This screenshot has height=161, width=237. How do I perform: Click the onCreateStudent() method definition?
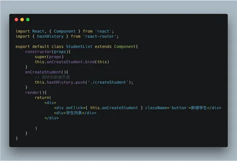coord(47,72)
